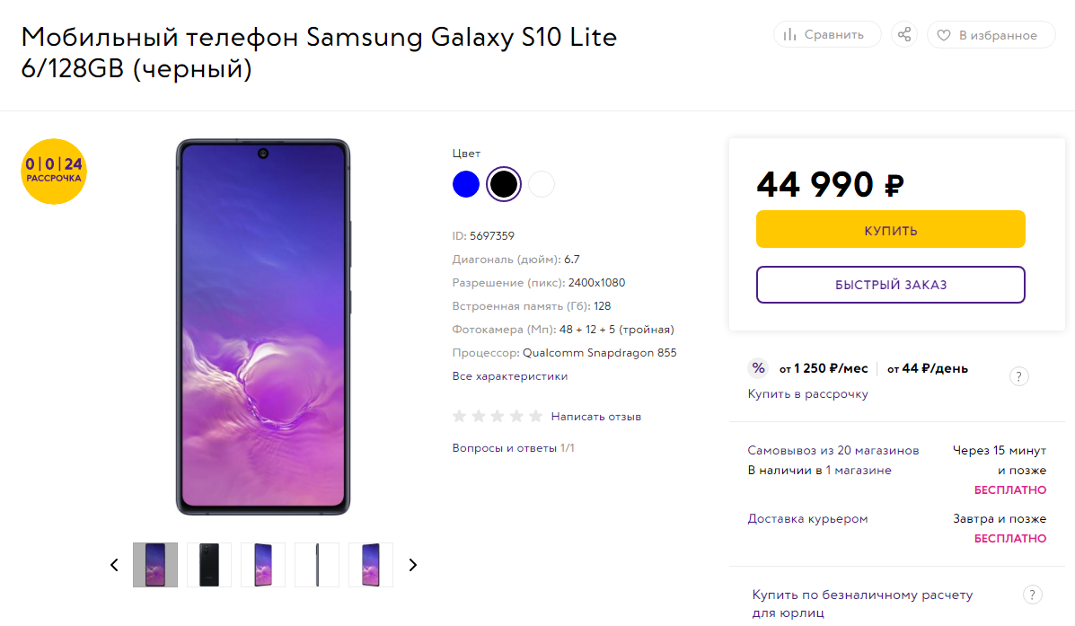This screenshot has width=1075, height=626.
Task: Open the Все характеристики link
Action: click(x=510, y=375)
